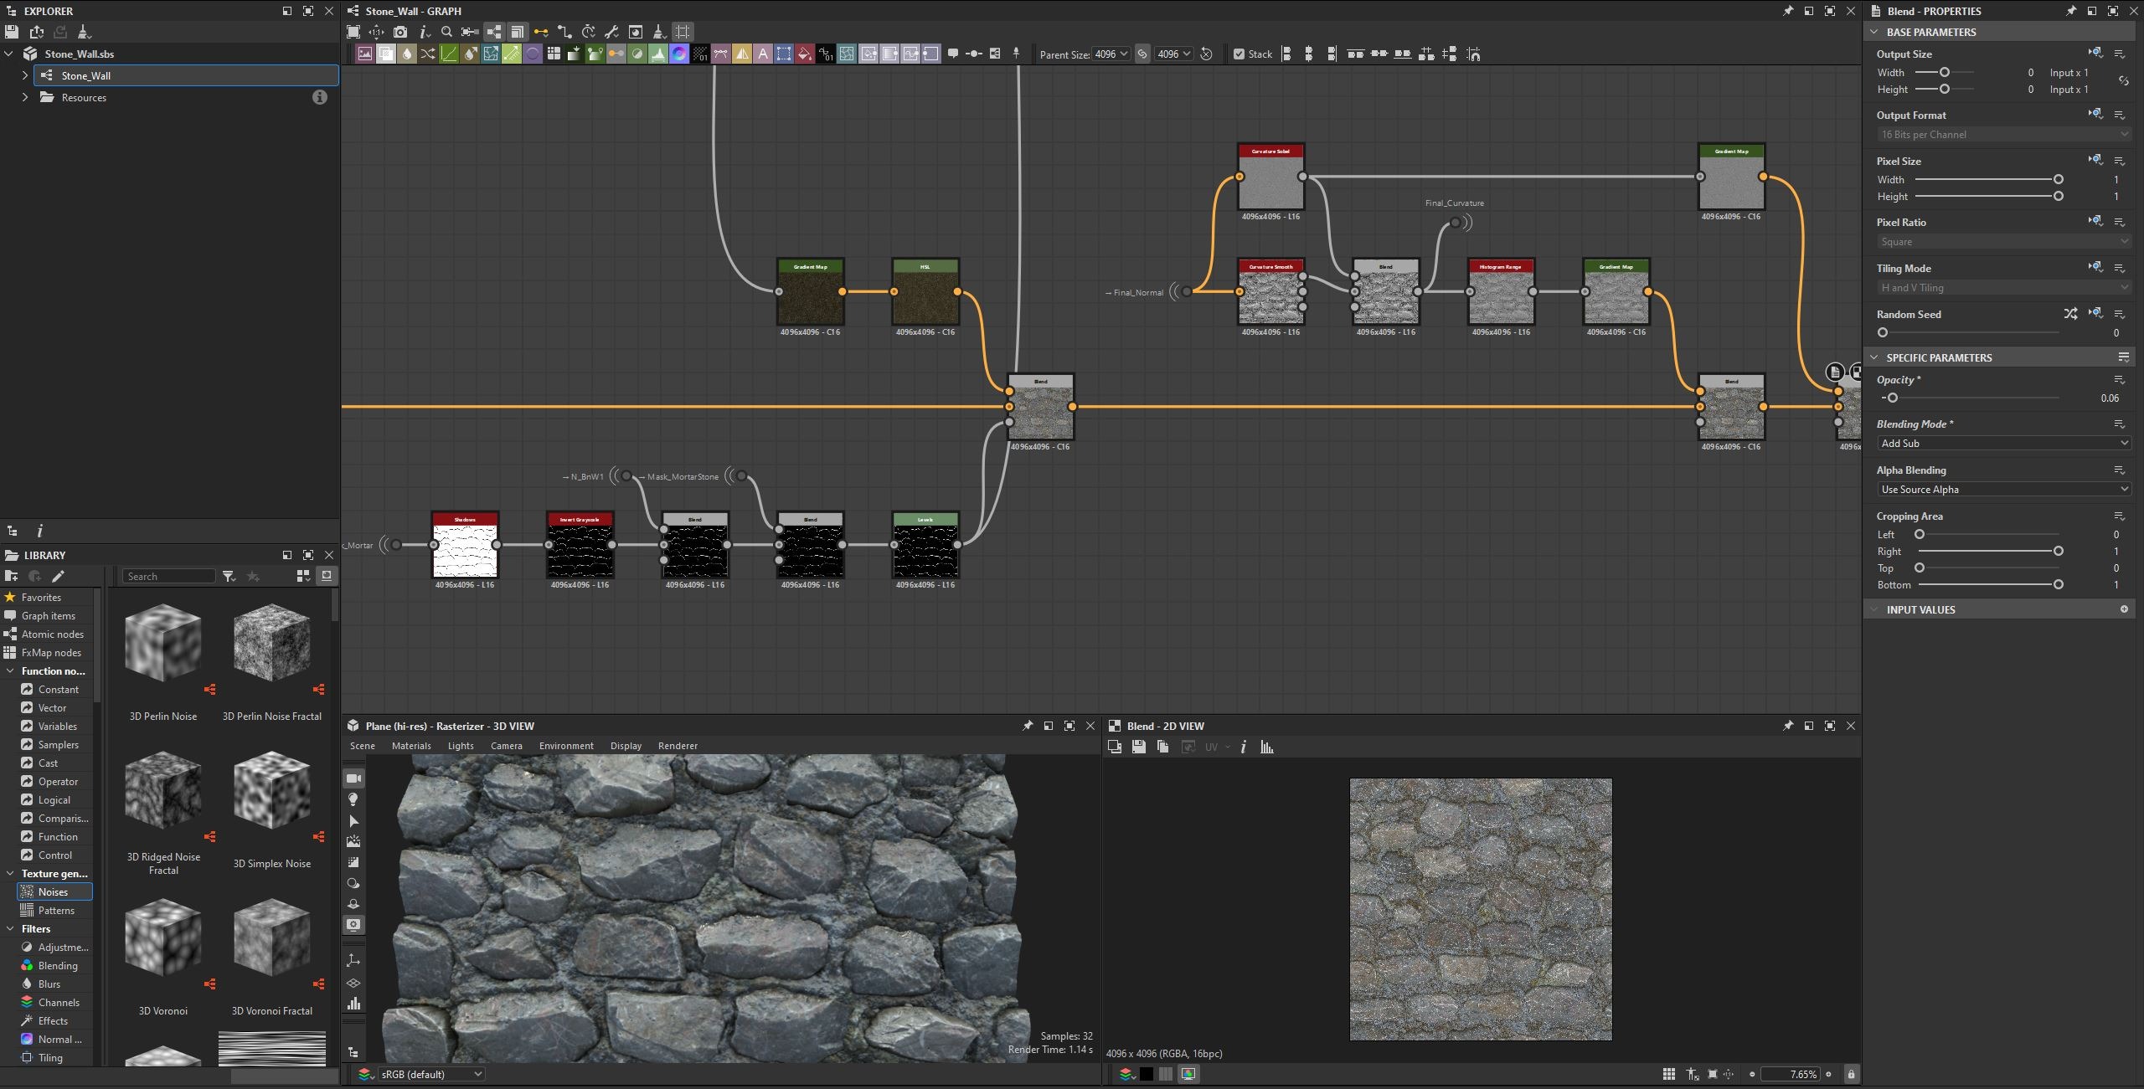The height and width of the screenshot is (1089, 2144).
Task: Add a Text node with letter A icon
Action: click(x=763, y=54)
